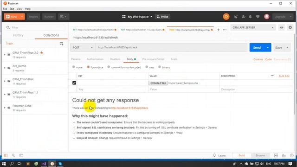The width and height of the screenshot is (297, 167).
Task: Click the Choose Files button
Action: 158,83
